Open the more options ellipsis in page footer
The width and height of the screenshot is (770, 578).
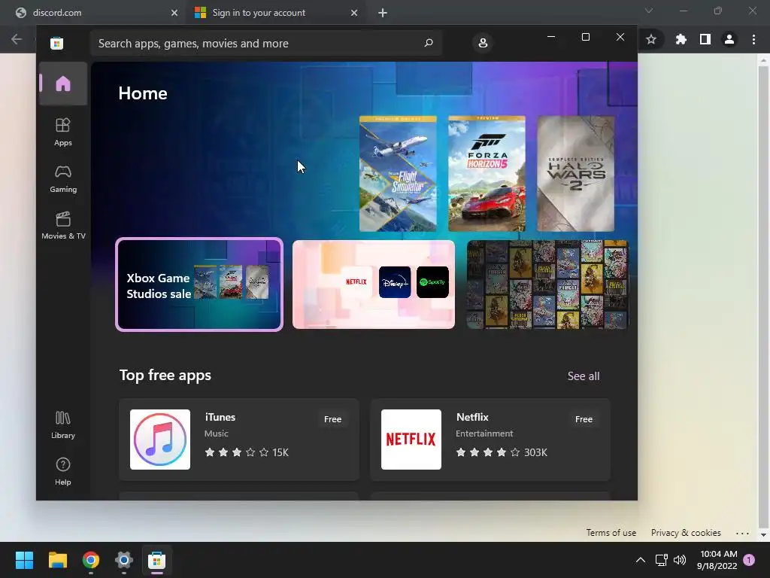pyautogui.click(x=742, y=534)
